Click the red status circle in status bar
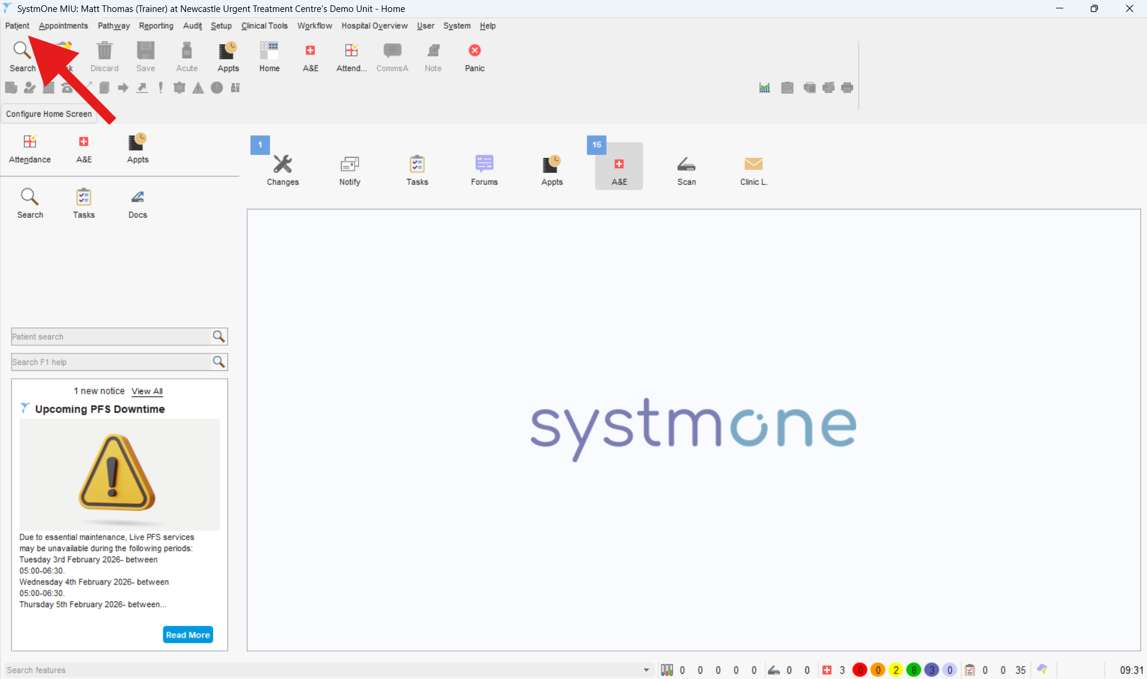1147x679 pixels. coord(860,670)
